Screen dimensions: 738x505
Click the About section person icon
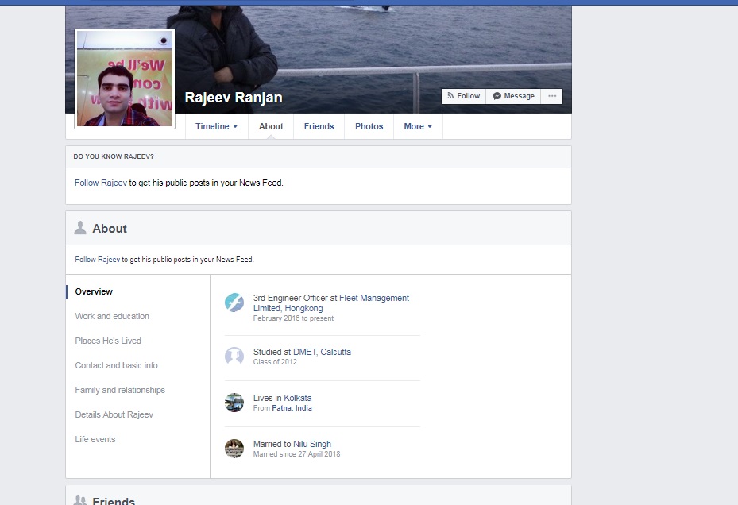coord(80,229)
